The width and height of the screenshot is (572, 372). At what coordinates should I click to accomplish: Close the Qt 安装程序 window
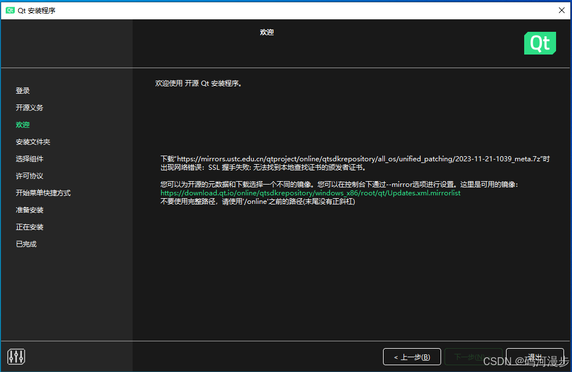pyautogui.click(x=561, y=10)
